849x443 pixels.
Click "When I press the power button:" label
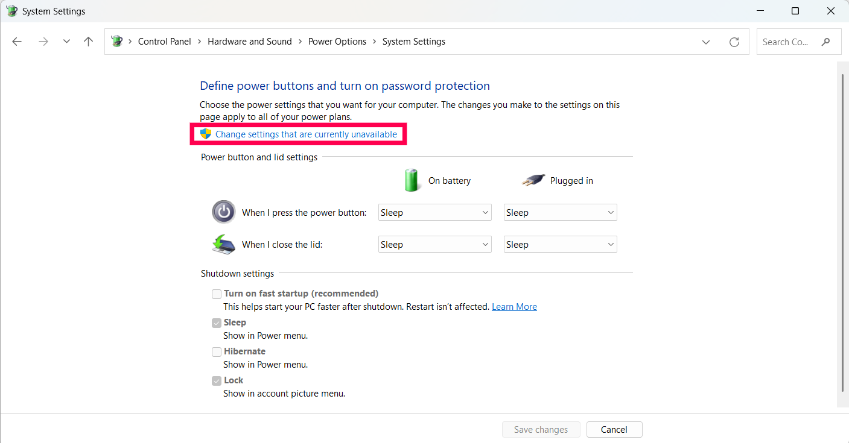tap(304, 213)
